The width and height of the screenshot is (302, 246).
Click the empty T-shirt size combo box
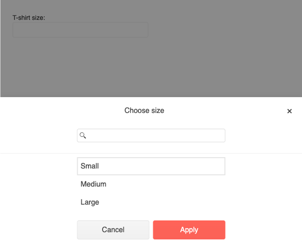[80, 30]
